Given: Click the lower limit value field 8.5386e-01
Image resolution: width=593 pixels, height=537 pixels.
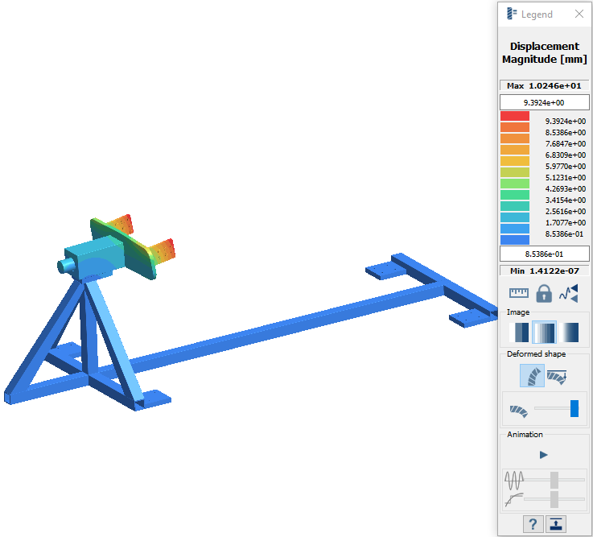Looking at the screenshot, I should (x=544, y=254).
